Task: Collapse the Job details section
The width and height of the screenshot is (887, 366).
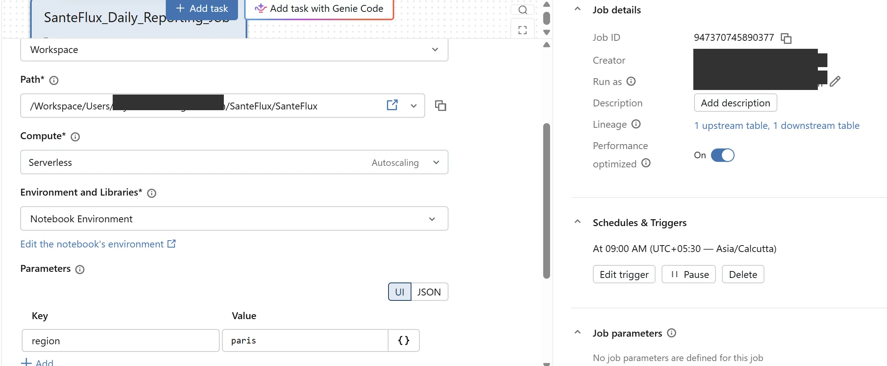Action: coord(578,9)
